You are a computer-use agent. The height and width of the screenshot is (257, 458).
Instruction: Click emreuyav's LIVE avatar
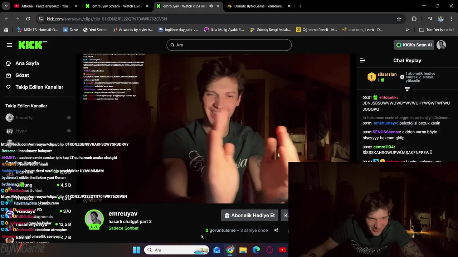pos(94,219)
